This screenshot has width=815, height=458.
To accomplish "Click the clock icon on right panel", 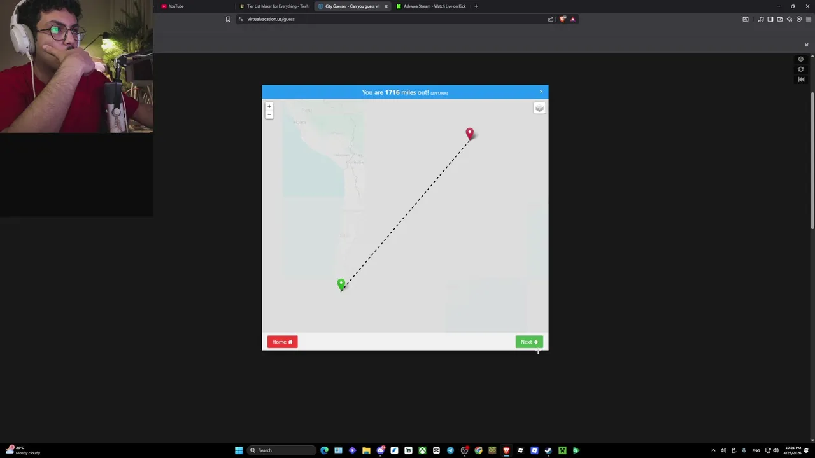I will pyautogui.click(x=801, y=59).
